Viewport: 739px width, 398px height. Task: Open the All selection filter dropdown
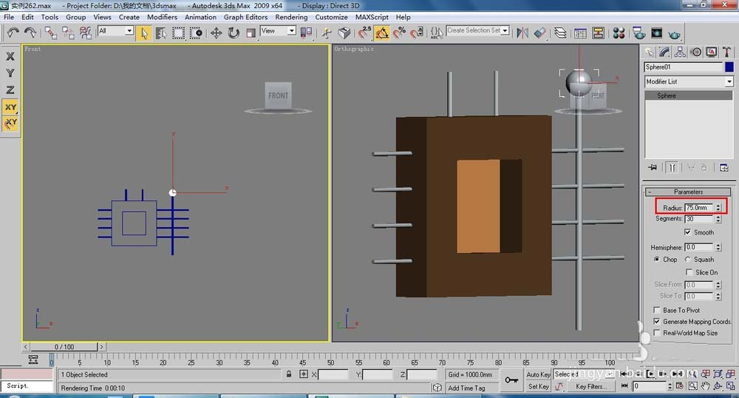tap(129, 31)
